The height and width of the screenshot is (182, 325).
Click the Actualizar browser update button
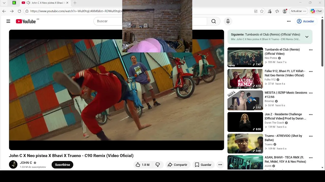[x=298, y=11]
